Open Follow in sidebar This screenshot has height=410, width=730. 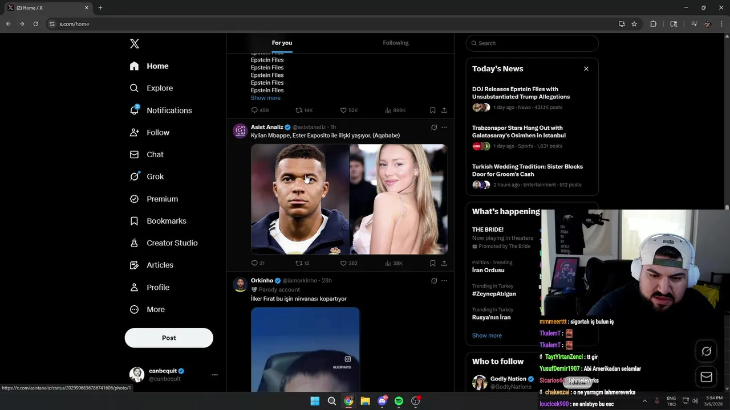[x=149, y=133]
